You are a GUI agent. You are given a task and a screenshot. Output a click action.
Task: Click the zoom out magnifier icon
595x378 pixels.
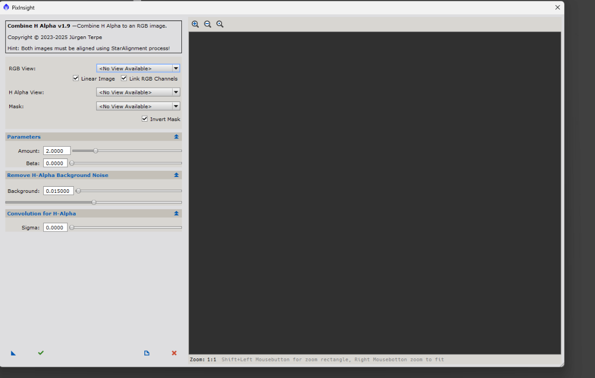pos(208,24)
